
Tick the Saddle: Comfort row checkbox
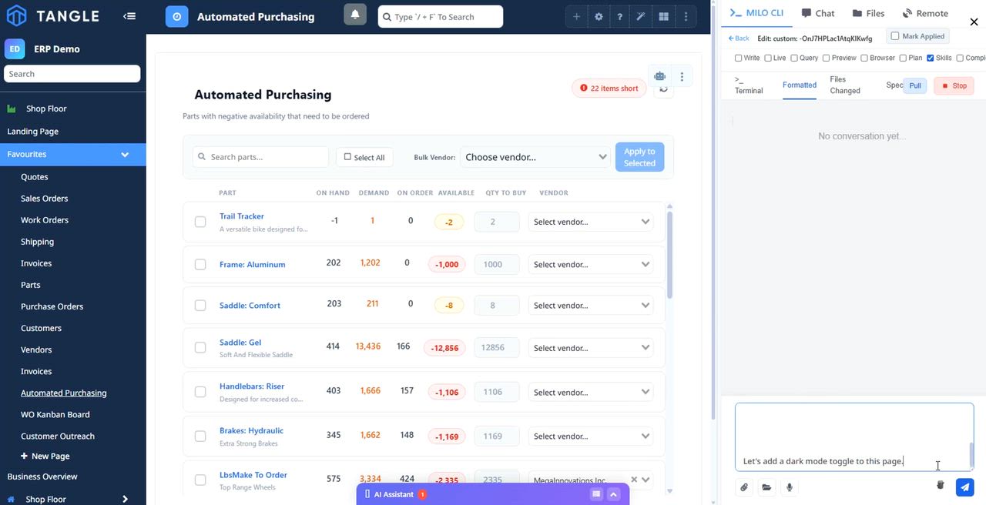click(200, 306)
